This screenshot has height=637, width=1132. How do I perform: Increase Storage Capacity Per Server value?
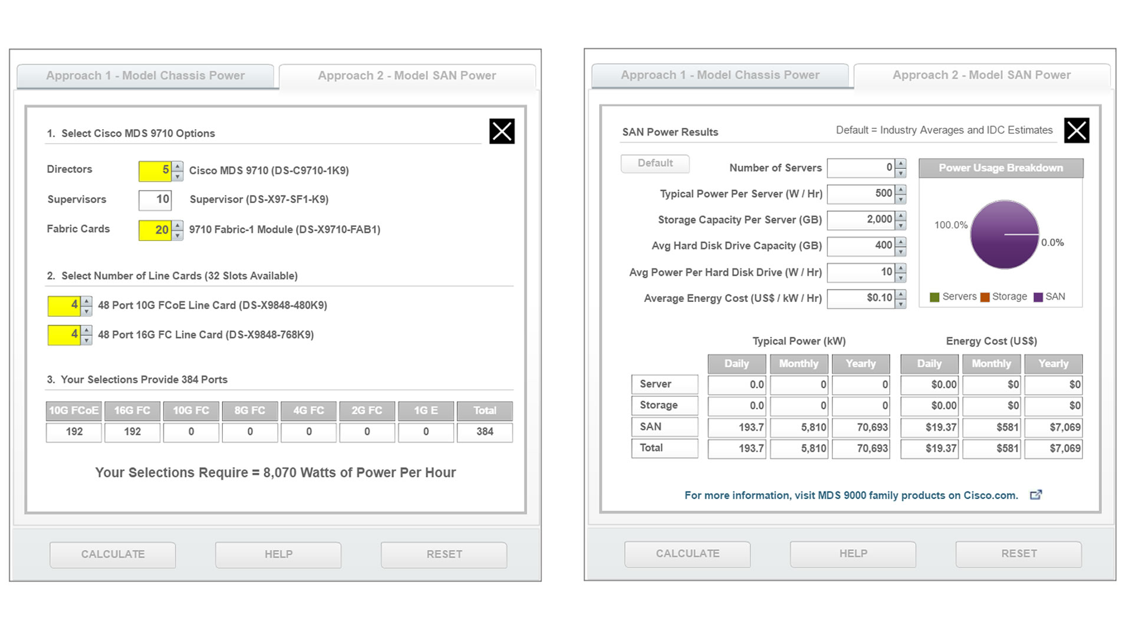click(901, 215)
